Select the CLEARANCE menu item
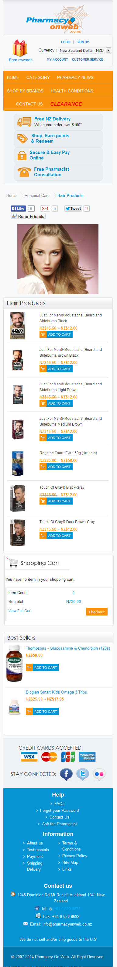 tap(66, 104)
